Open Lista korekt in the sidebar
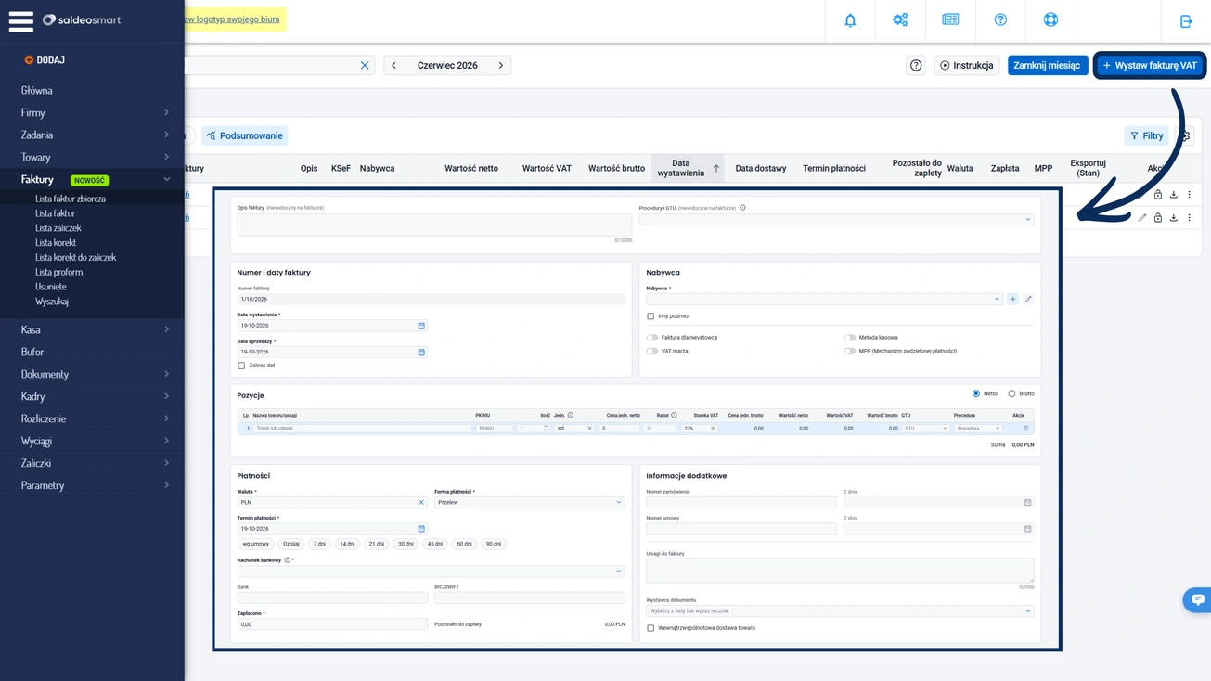 click(56, 243)
